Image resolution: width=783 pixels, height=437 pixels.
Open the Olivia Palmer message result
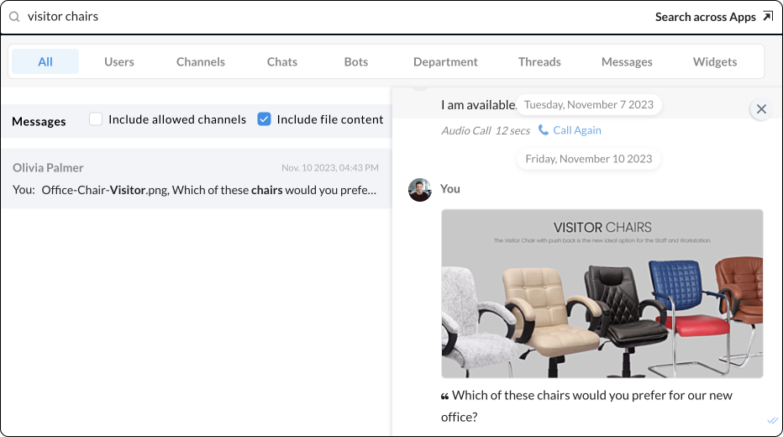pyautogui.click(x=196, y=178)
